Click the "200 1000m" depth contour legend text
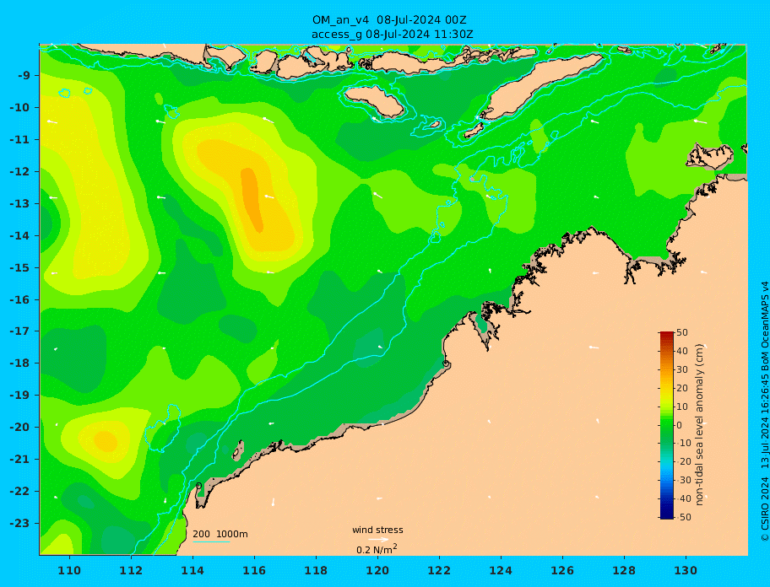The height and width of the screenshot is (587, 770). coord(220,534)
